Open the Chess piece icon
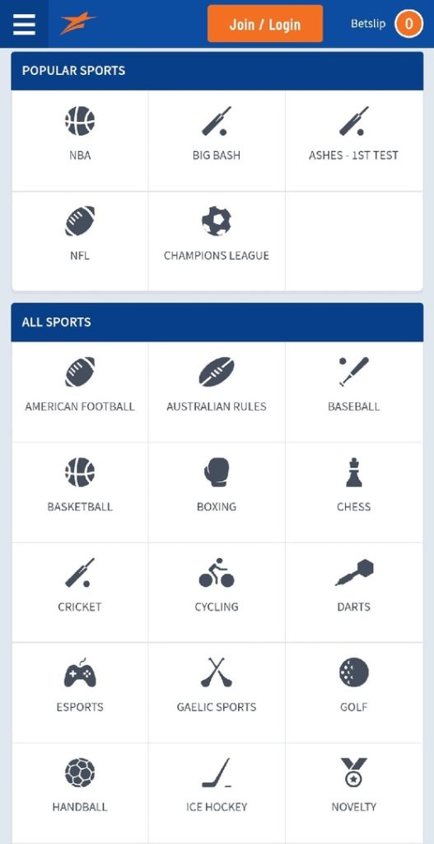This screenshot has height=844, width=434. 354,472
